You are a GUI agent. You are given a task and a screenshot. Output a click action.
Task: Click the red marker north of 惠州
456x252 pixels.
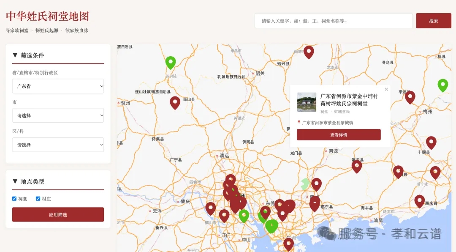click(317, 184)
